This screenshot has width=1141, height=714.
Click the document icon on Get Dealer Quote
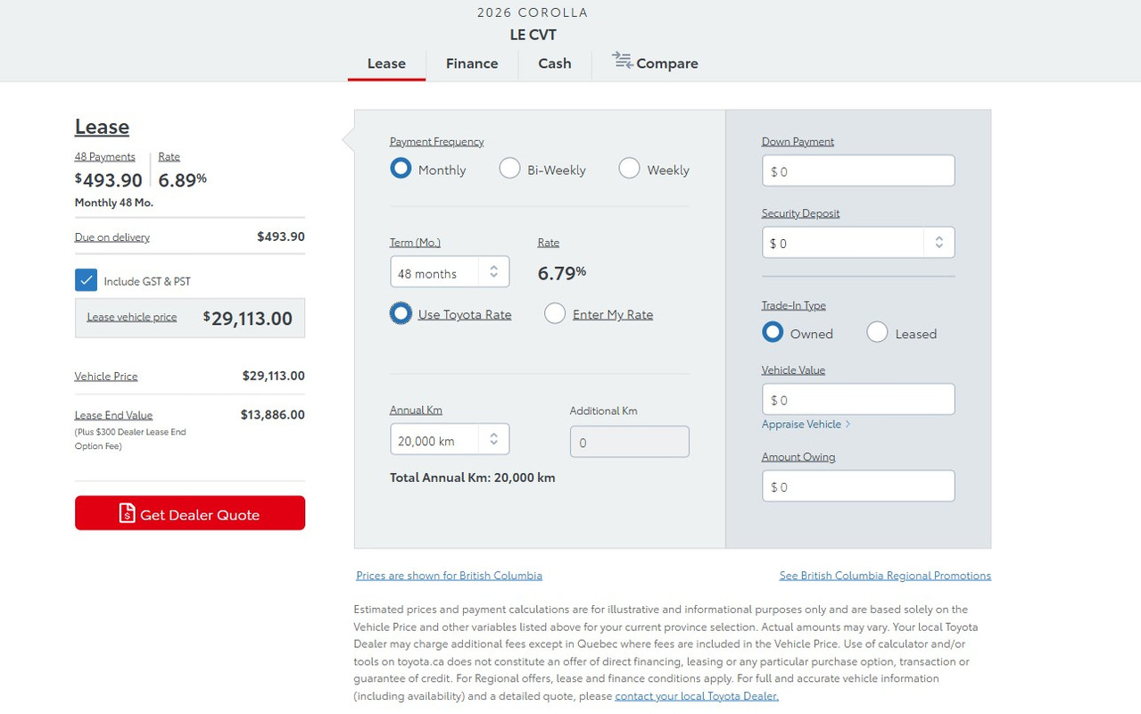127,513
